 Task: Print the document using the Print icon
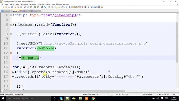[21, 7]
